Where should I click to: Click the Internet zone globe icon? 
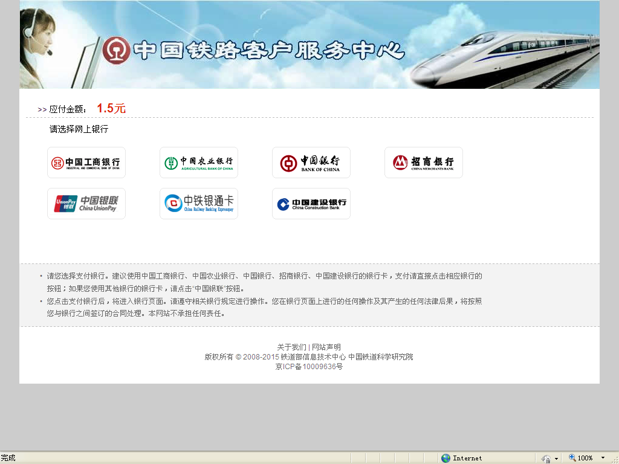446,458
